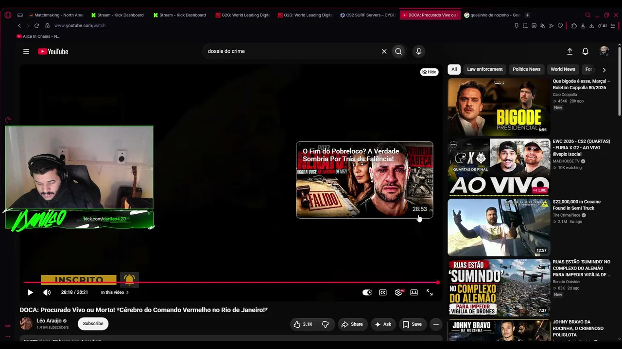
Task: Select the 'Politics News' filter chip
Action: pyautogui.click(x=526, y=69)
